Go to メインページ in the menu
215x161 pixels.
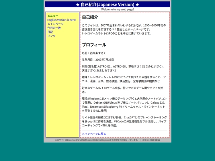point(55,24)
